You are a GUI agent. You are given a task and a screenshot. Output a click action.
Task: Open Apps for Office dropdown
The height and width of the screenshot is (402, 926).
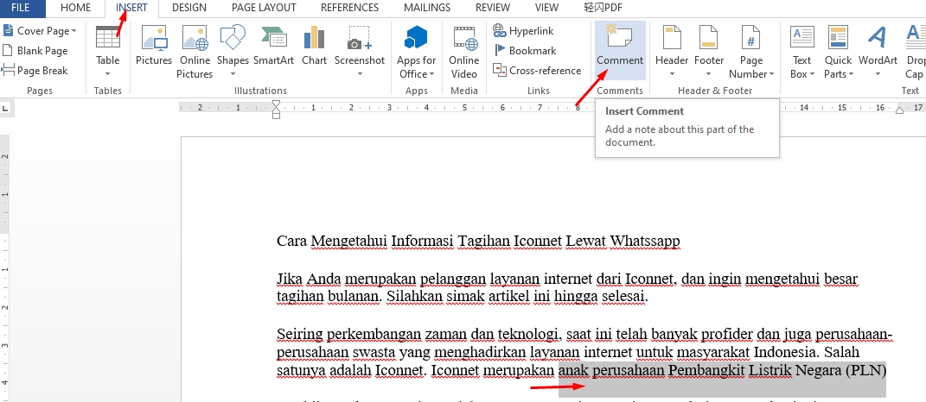(417, 52)
